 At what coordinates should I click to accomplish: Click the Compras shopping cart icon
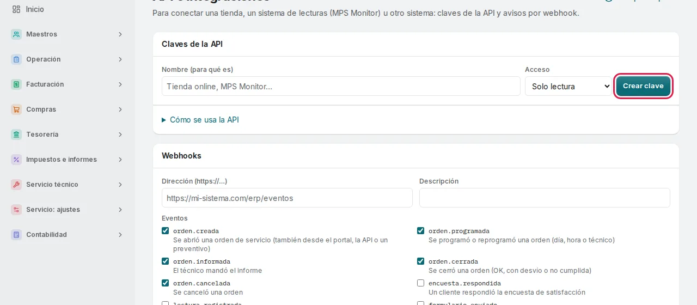(16, 109)
